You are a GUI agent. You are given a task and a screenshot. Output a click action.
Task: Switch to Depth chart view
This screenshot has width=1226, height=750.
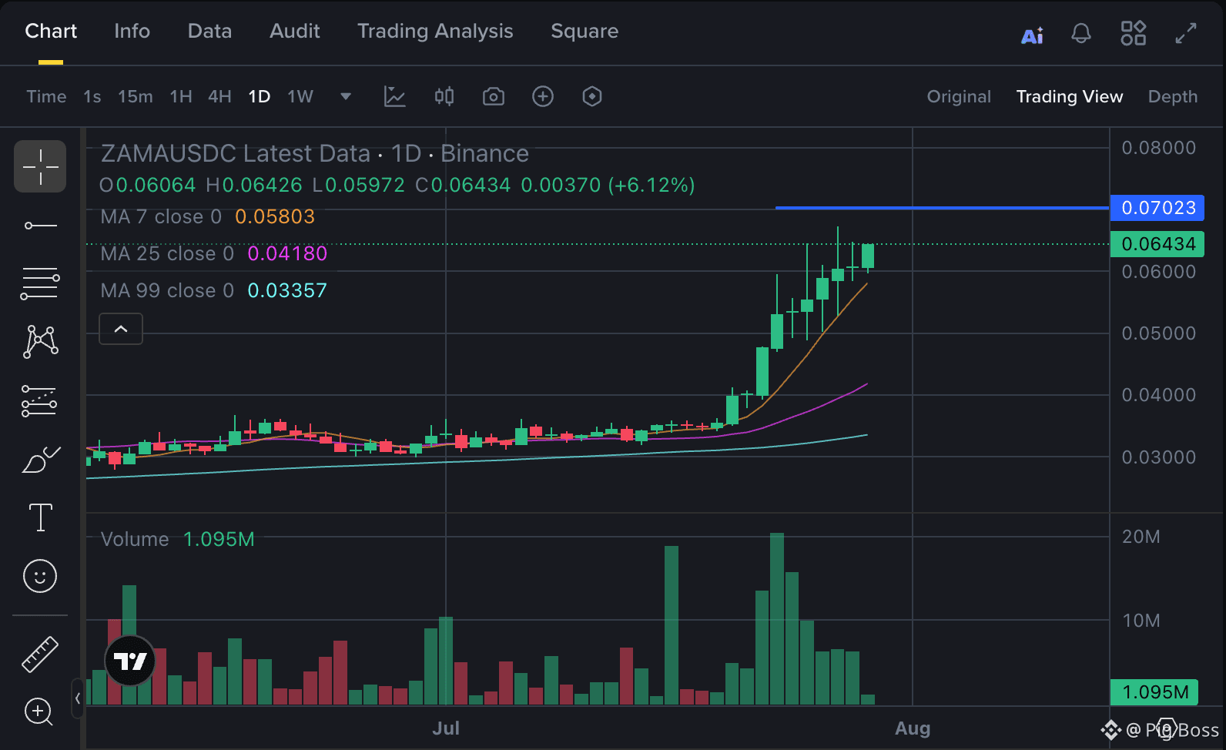[1173, 96]
